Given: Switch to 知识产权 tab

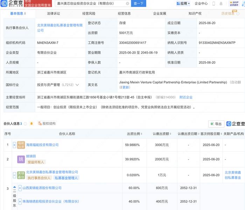Looking at the screenshot, I should coord(195,14).
